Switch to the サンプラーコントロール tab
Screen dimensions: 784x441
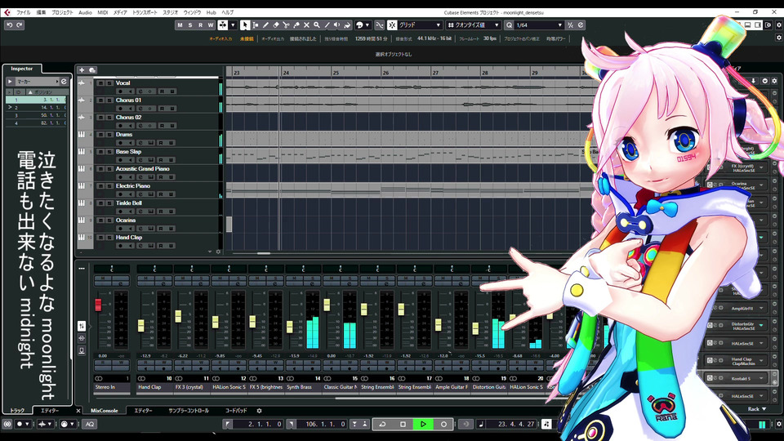point(189,411)
